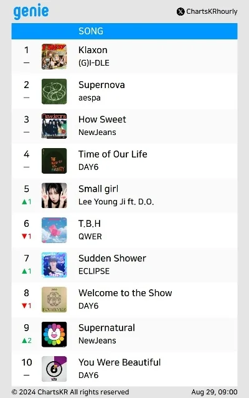Open the Welcome to the Show title
The width and height of the screenshot is (249, 398).
pos(125,293)
